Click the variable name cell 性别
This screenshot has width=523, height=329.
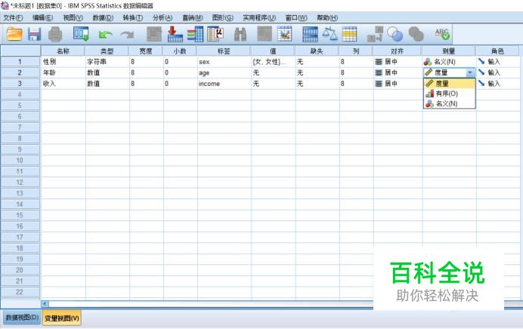(x=63, y=62)
